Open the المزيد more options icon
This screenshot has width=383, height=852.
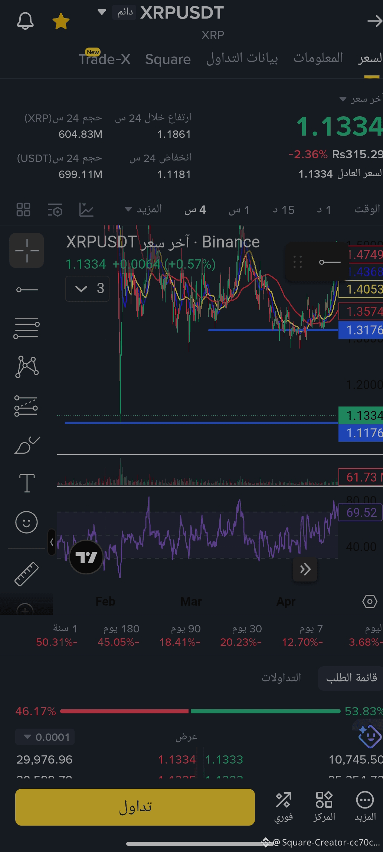click(365, 806)
